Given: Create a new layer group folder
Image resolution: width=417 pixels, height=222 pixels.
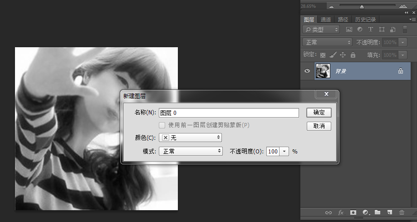Looking at the screenshot, I should [x=378, y=212].
